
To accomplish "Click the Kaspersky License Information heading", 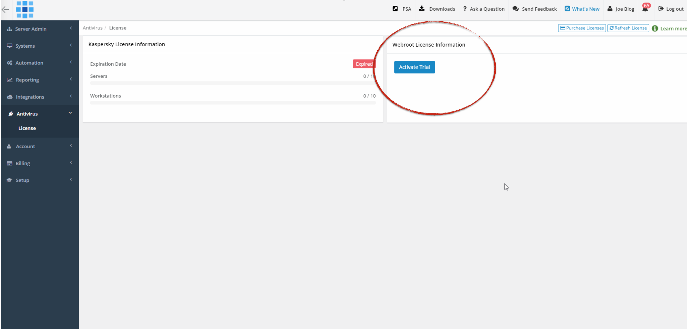I will point(127,44).
